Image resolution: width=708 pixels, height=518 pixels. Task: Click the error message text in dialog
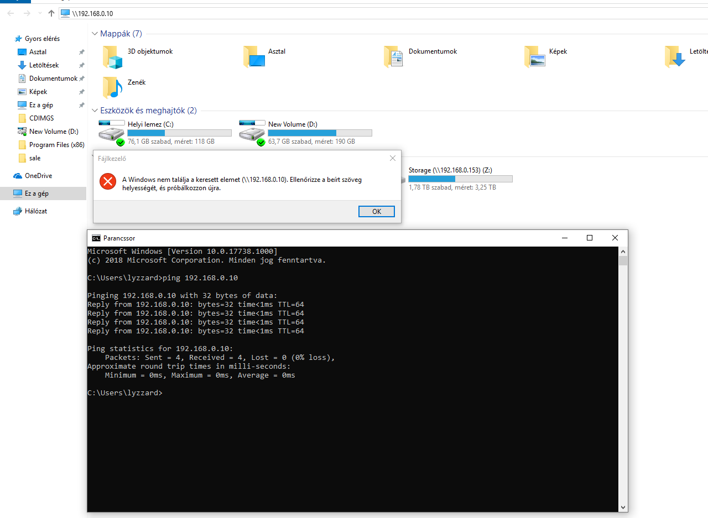pos(242,184)
